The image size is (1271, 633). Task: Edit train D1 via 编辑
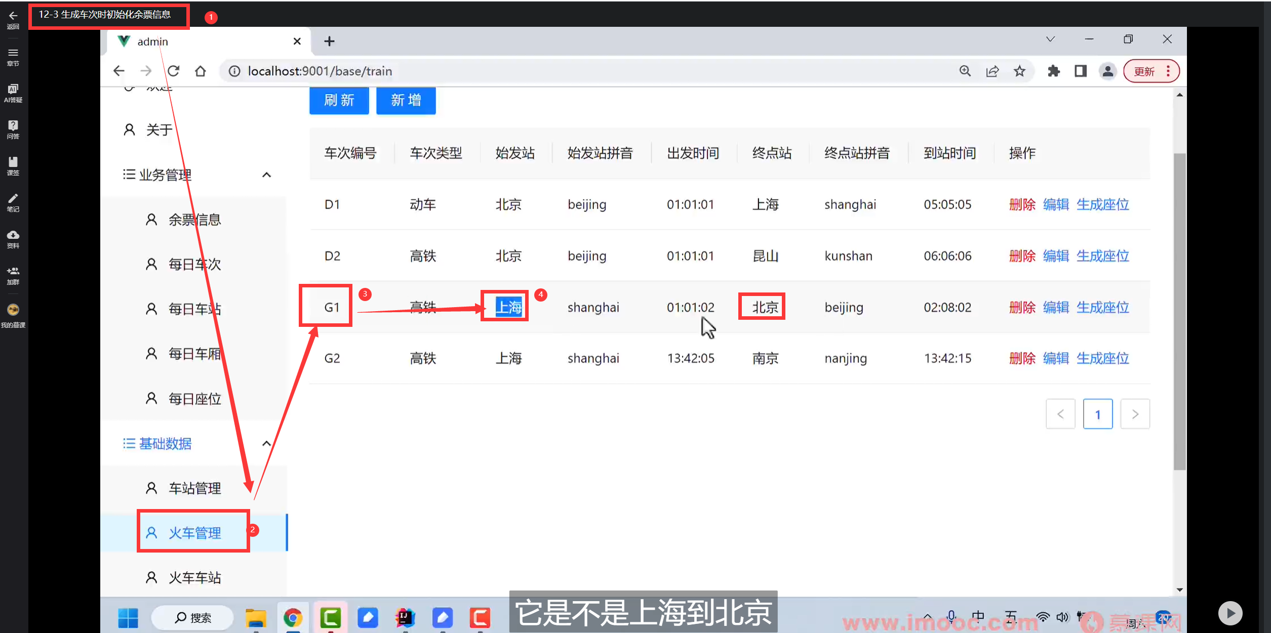point(1056,204)
